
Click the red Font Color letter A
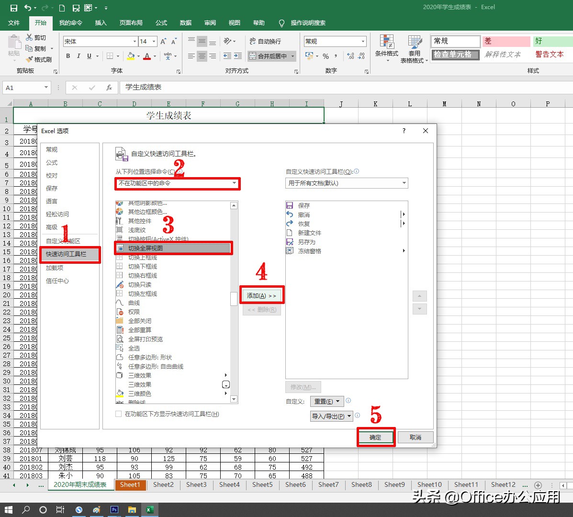[147, 56]
